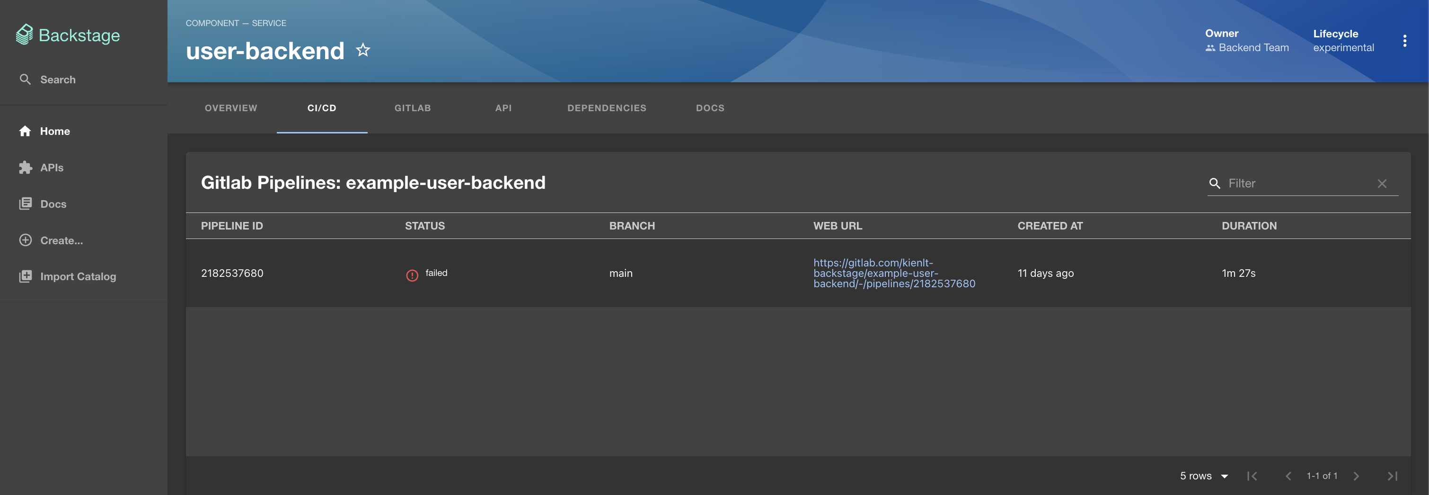
Task: Click the Backstage logo
Action: point(68,35)
